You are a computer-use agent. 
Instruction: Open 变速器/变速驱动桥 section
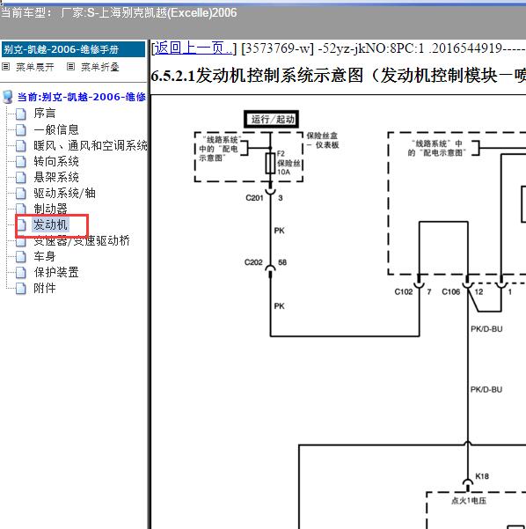82,240
